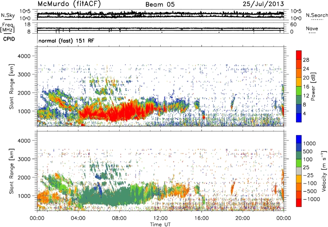Click the 100 label on Velocity colorbar

click(x=308, y=159)
